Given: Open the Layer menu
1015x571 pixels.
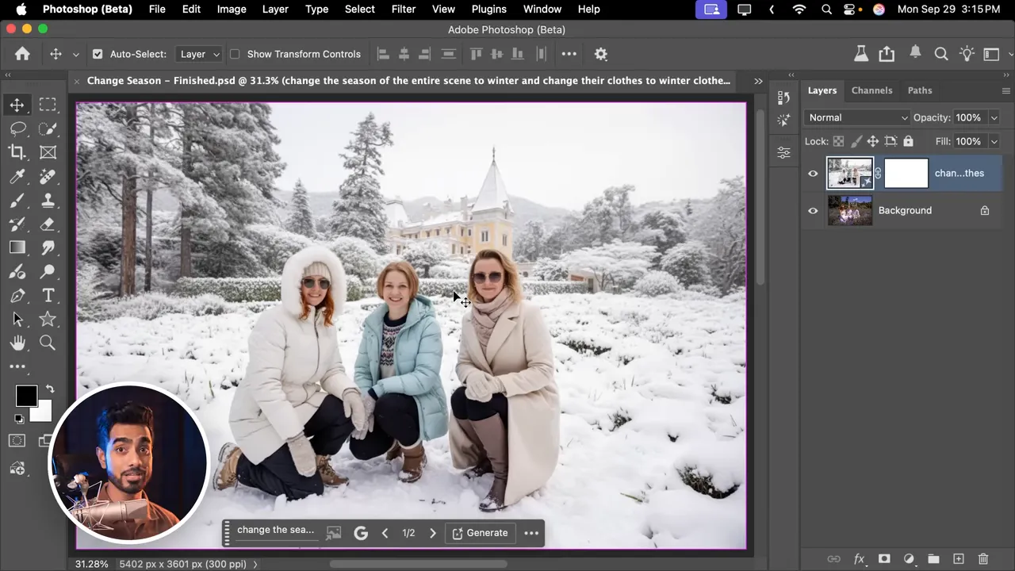Looking at the screenshot, I should coord(275,9).
